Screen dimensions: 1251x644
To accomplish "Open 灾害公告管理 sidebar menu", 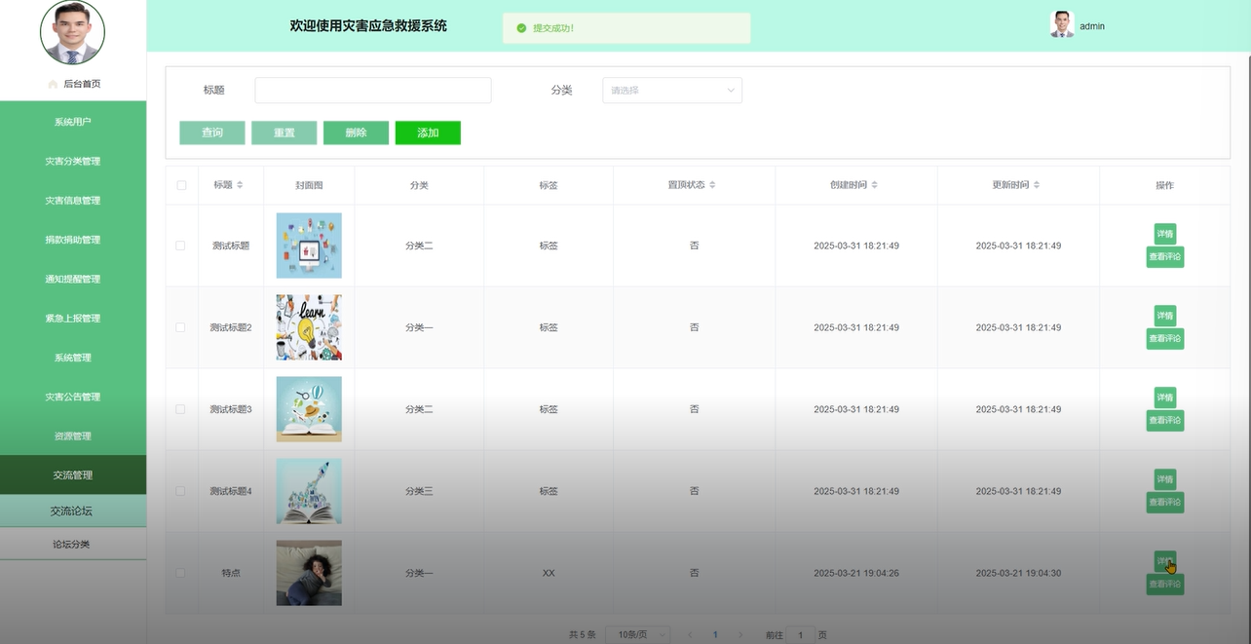I will click(73, 398).
